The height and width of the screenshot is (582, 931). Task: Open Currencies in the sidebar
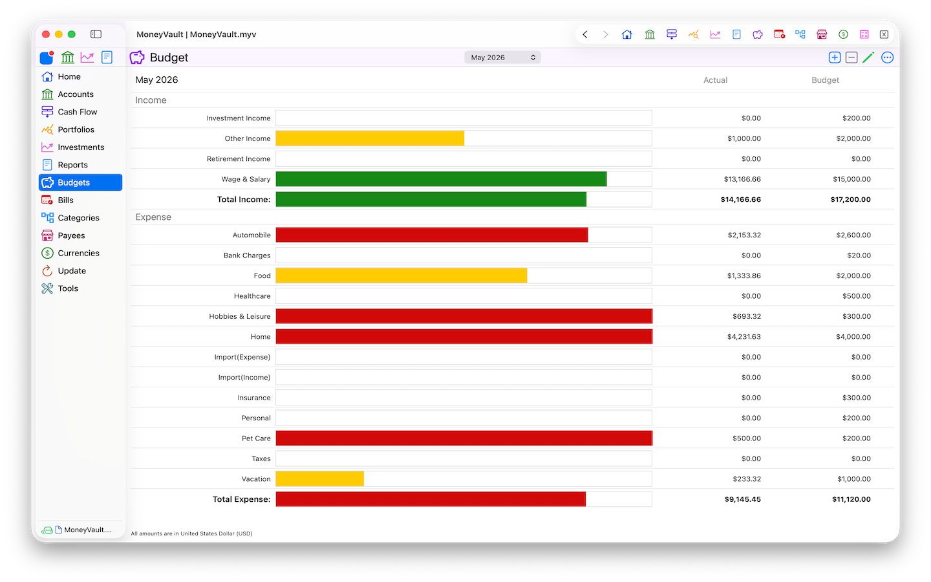coord(80,253)
